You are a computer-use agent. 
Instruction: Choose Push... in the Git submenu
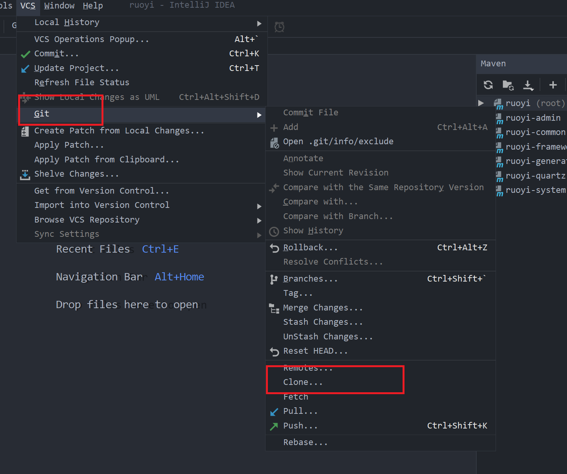coord(381,426)
